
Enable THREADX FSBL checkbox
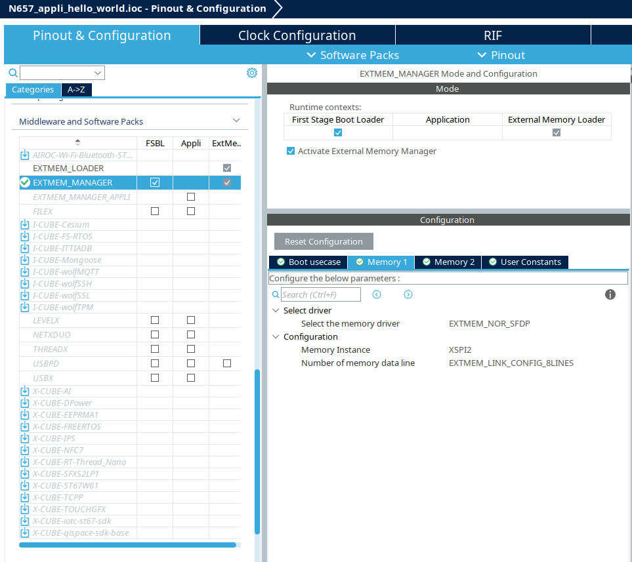click(155, 349)
